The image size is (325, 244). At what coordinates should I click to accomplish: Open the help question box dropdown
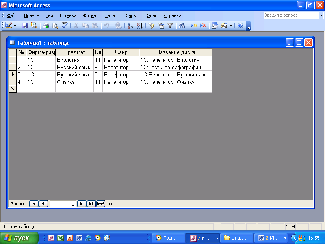(x=321, y=15)
